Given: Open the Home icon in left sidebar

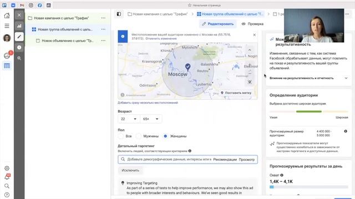Looking at the screenshot, I should pos(7,15).
